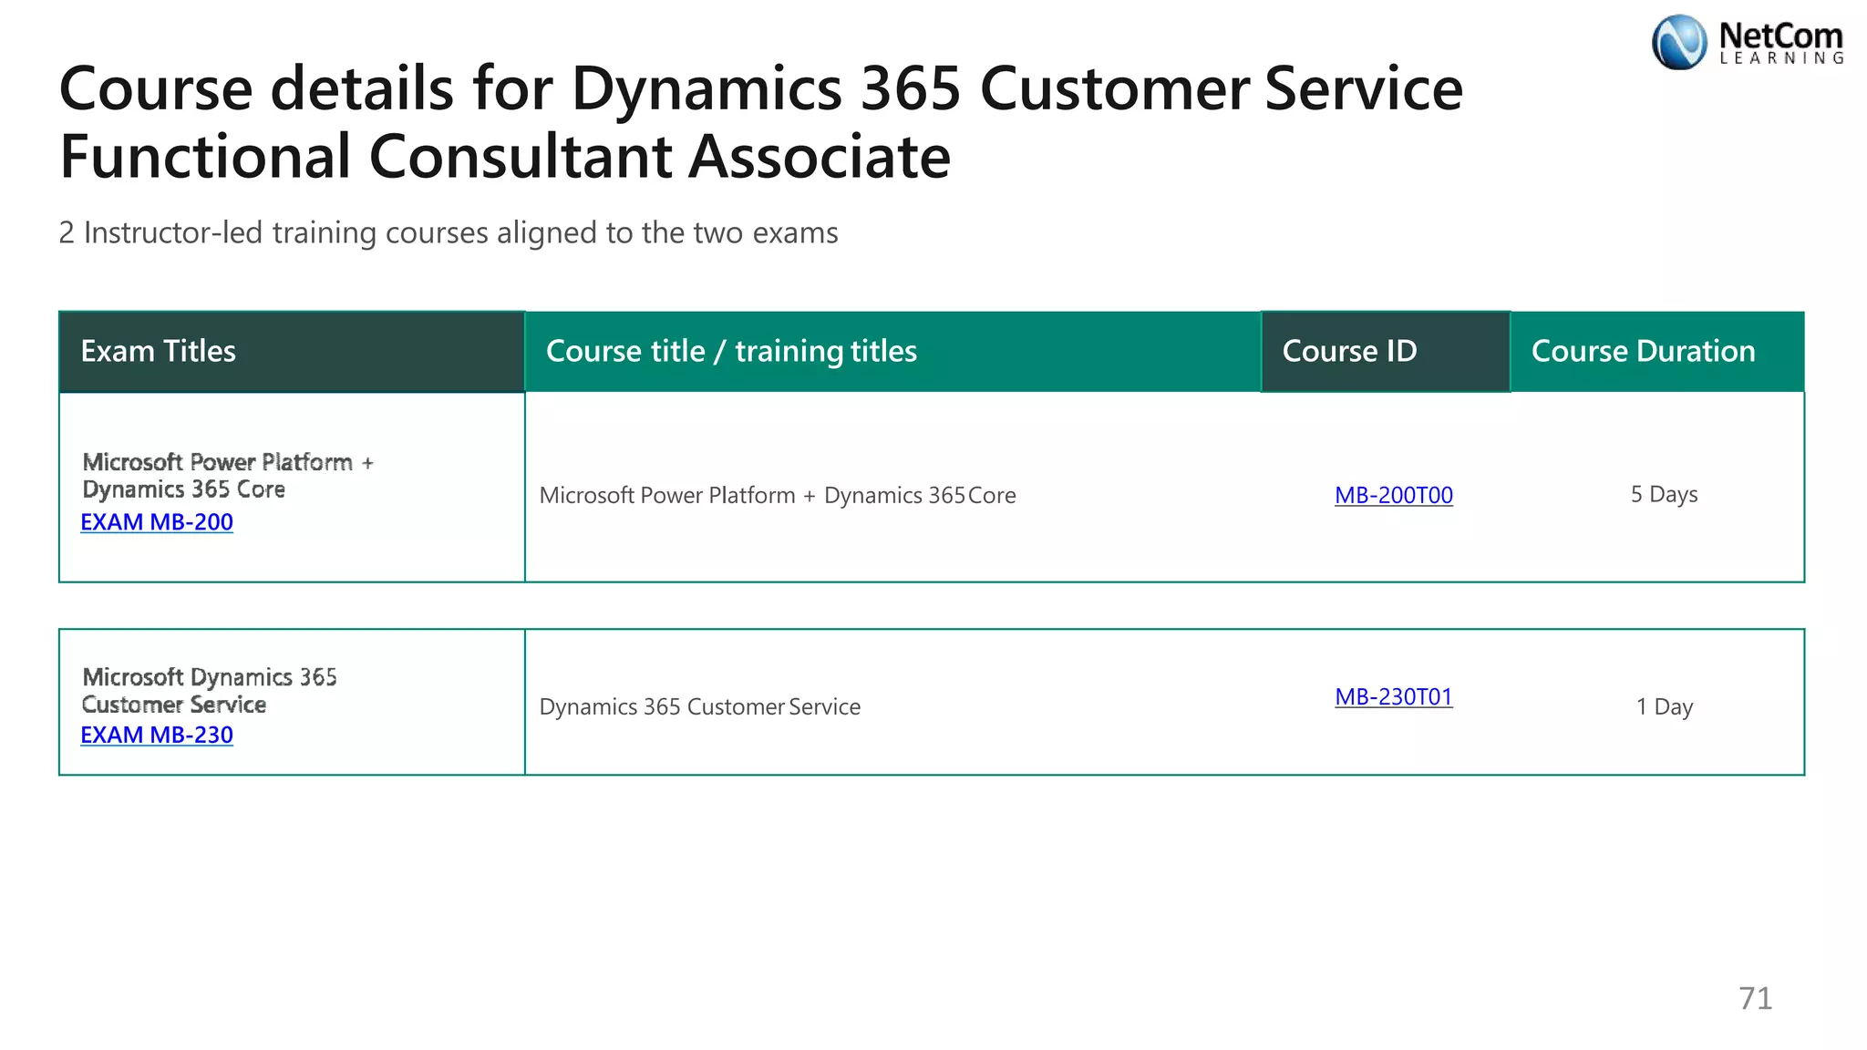This screenshot has height=1050, width=1867.
Task: Click the bold 'Microsoft Power Platform +' exam title
Action: tap(228, 462)
